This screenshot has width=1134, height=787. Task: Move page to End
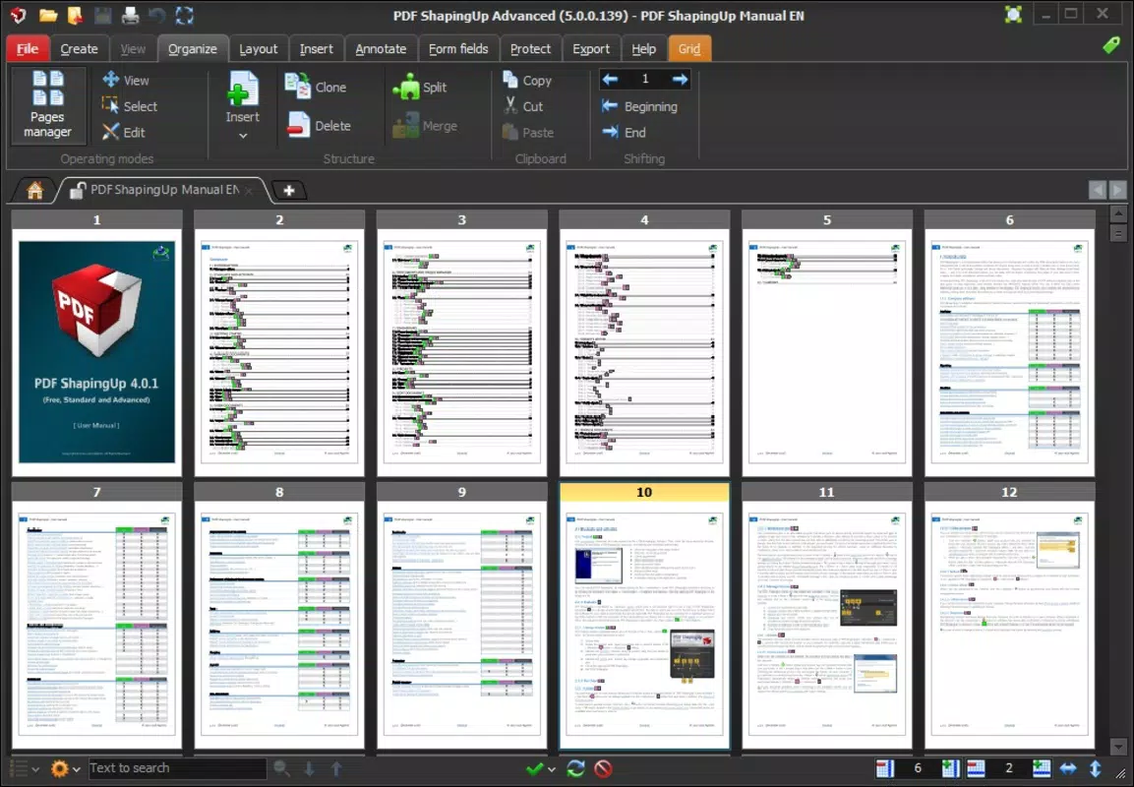pos(625,133)
